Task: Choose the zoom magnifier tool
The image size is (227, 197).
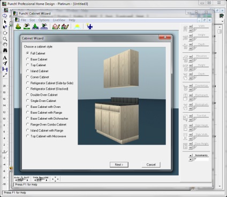Action: [x=5, y=39]
